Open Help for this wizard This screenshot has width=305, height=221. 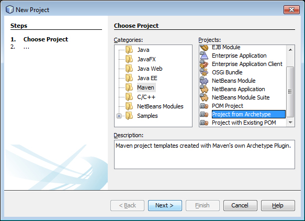(278, 205)
